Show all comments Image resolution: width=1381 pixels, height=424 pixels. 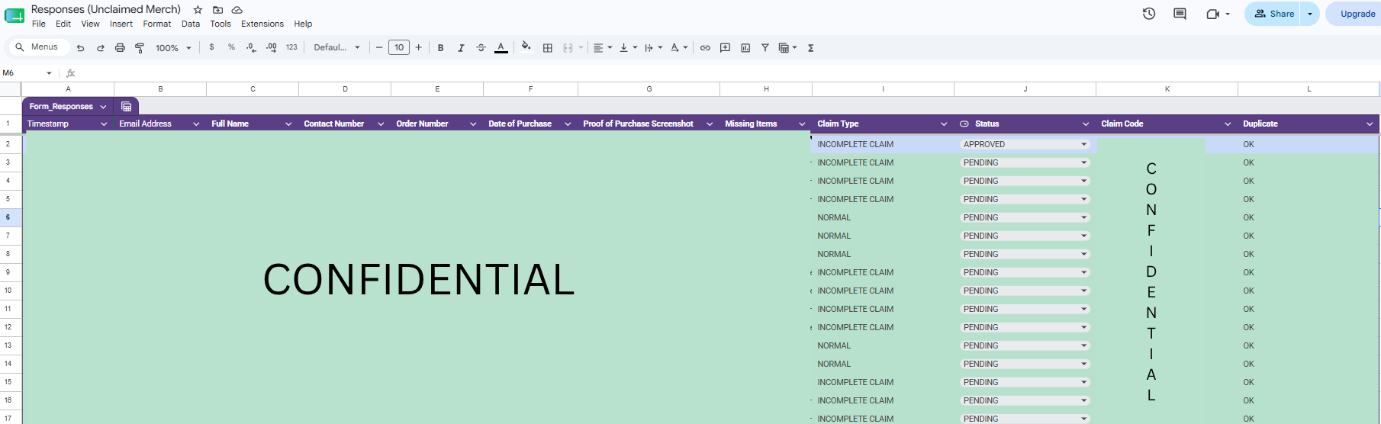(x=1180, y=14)
